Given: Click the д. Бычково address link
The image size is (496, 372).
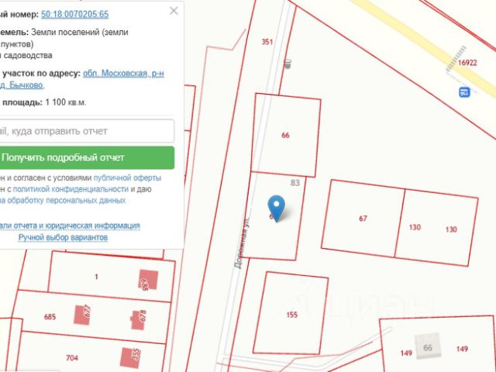Looking at the screenshot, I should pos(22,85).
